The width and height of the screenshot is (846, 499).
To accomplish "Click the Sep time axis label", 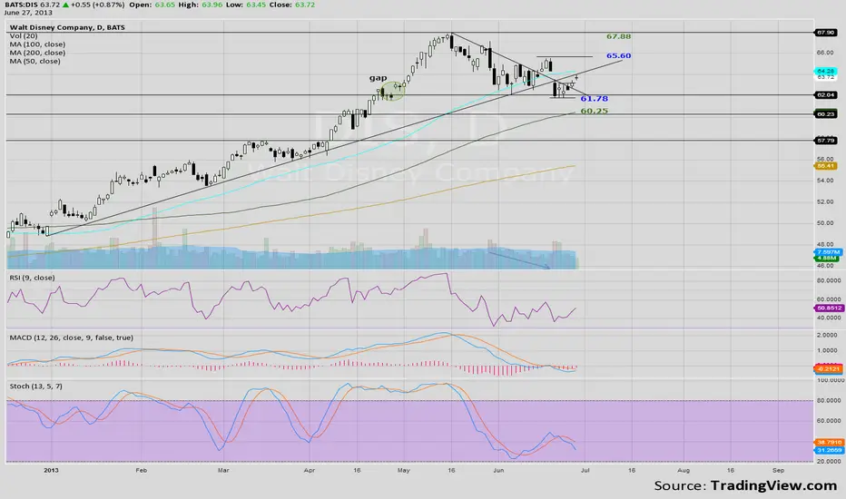I will pos(778,470).
